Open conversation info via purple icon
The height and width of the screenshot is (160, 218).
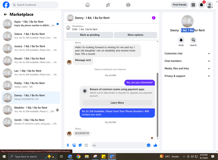pos(153,18)
